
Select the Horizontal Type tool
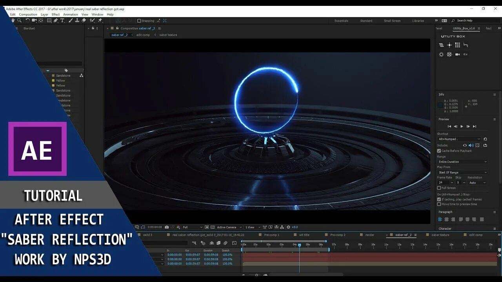pos(62,20)
